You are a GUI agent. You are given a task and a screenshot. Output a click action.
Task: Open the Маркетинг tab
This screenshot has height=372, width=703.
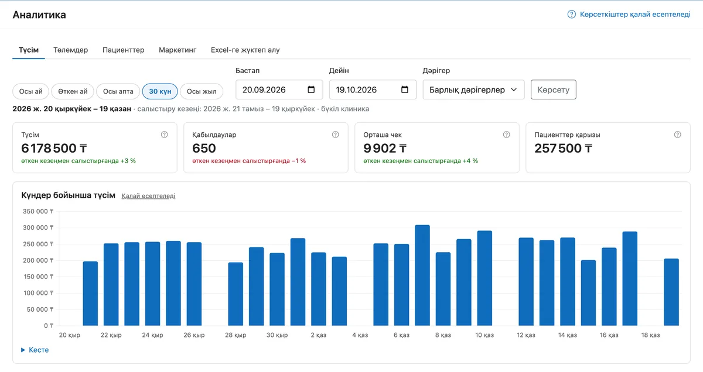point(178,50)
